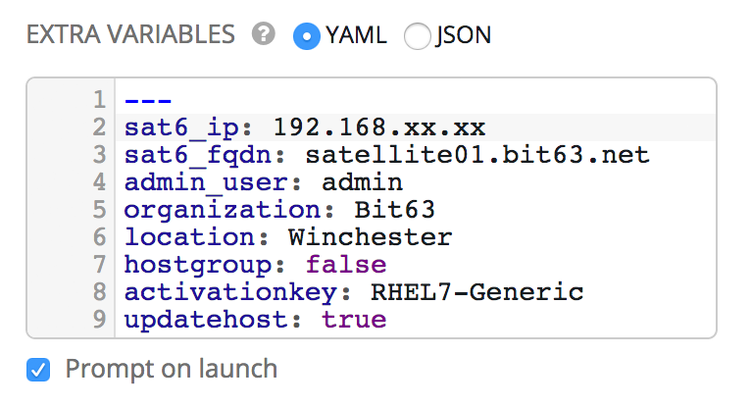Screen dimensions: 751x406
Task: Click the location Winchester line
Action: pos(287,237)
